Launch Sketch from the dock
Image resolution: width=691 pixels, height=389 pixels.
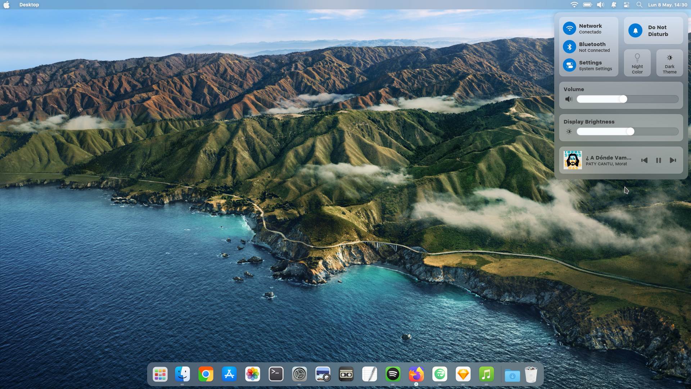click(x=463, y=374)
